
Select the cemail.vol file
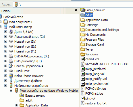[92, 59]
